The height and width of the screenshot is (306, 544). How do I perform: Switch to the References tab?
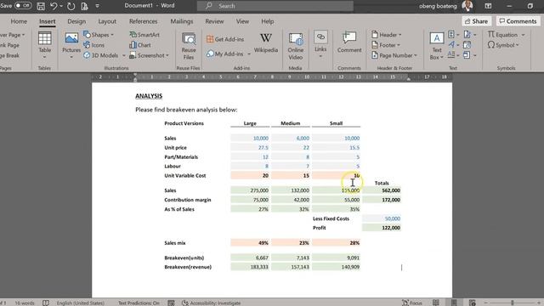(x=144, y=21)
